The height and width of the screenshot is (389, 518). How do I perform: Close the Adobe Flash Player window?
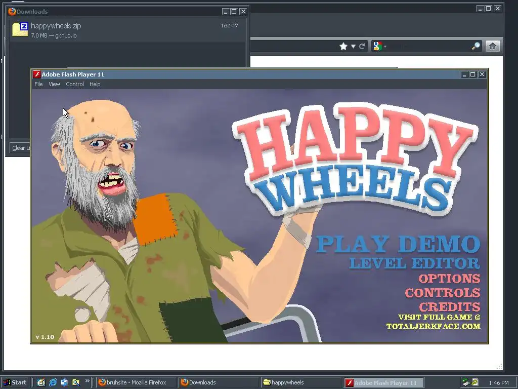pyautogui.click(x=482, y=74)
